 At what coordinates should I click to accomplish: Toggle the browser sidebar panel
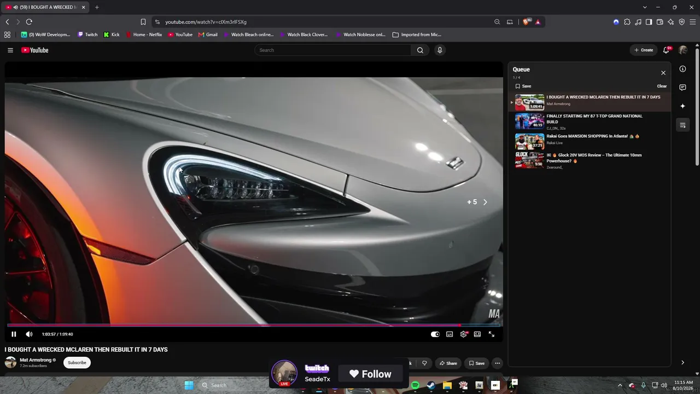[x=649, y=22]
